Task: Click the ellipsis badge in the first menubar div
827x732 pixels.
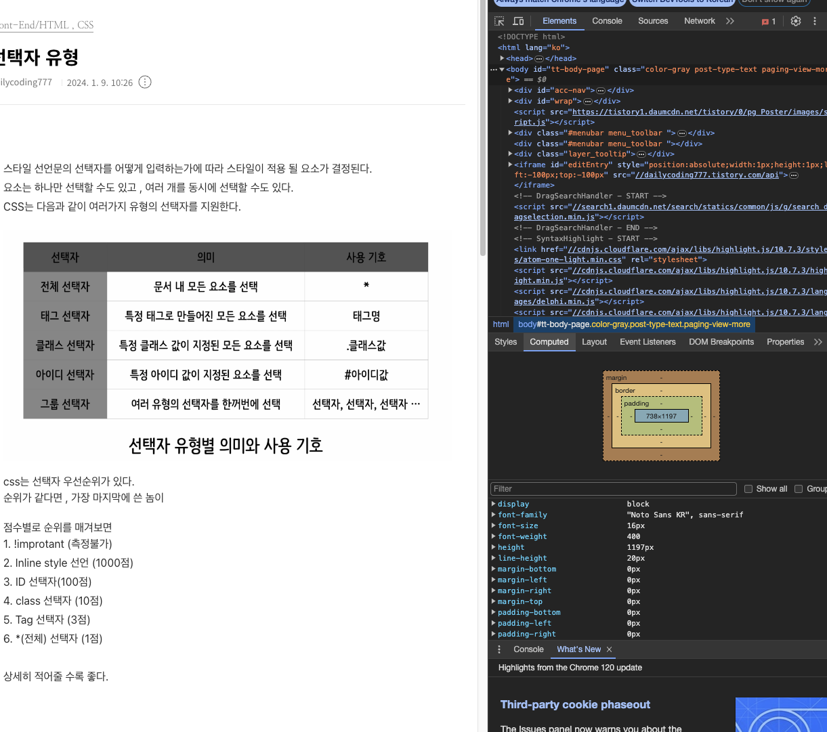Action: (682, 133)
